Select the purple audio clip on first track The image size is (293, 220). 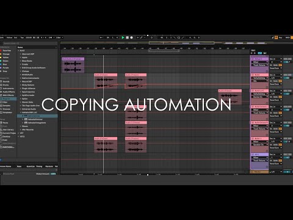click(x=73, y=65)
